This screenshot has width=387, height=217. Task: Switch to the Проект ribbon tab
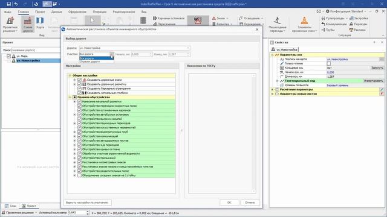(x=40, y=11)
